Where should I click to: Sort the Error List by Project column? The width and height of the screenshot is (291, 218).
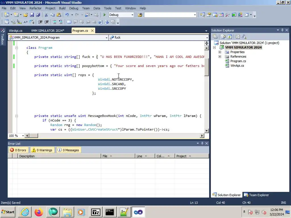[192, 156]
